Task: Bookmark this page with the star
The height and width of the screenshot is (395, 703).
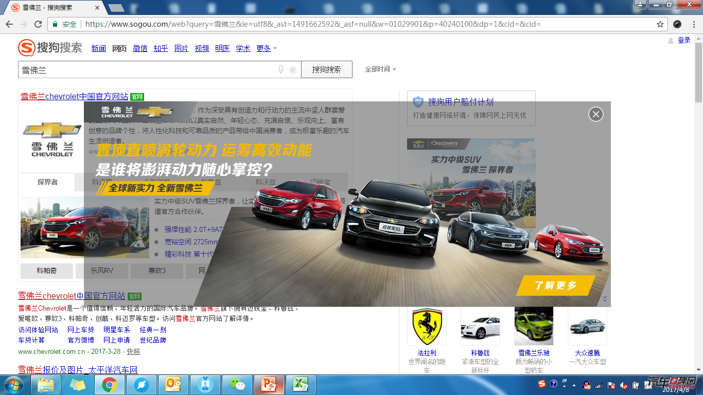Action: (x=660, y=24)
